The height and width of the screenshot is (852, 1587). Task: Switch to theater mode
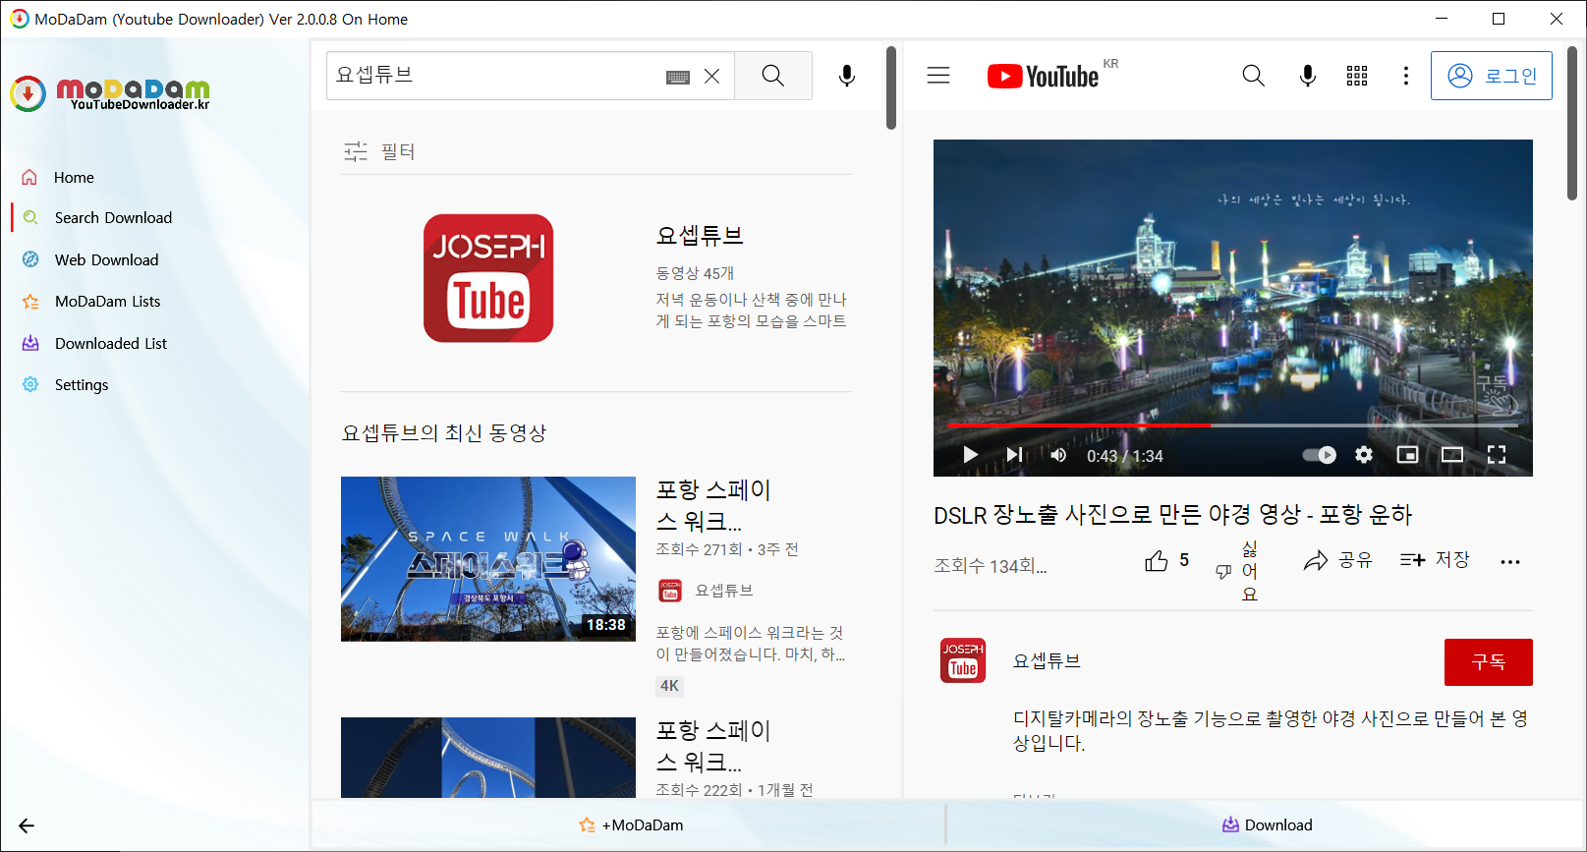point(1452,455)
